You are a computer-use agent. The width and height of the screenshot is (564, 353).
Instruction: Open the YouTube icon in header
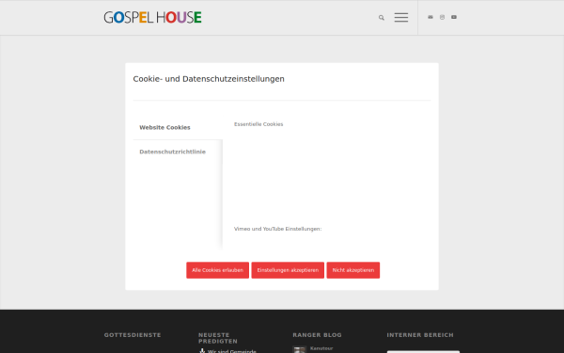[x=454, y=17]
